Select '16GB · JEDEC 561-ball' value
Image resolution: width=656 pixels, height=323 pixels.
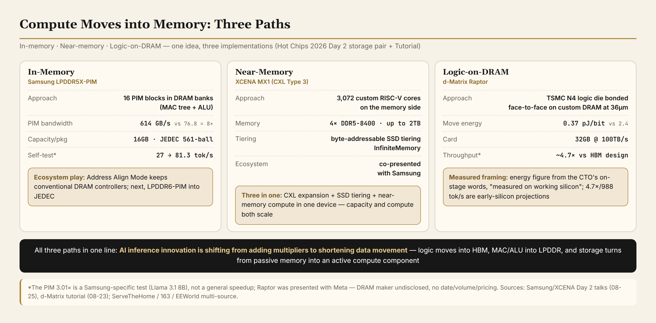click(173, 139)
